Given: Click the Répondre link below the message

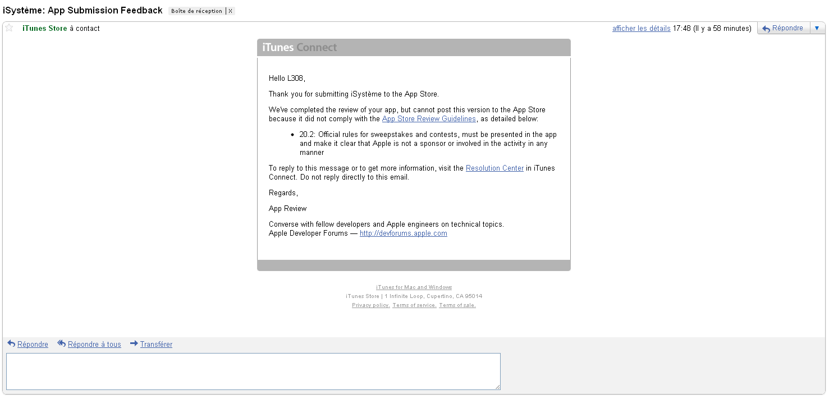Looking at the screenshot, I should pos(33,345).
